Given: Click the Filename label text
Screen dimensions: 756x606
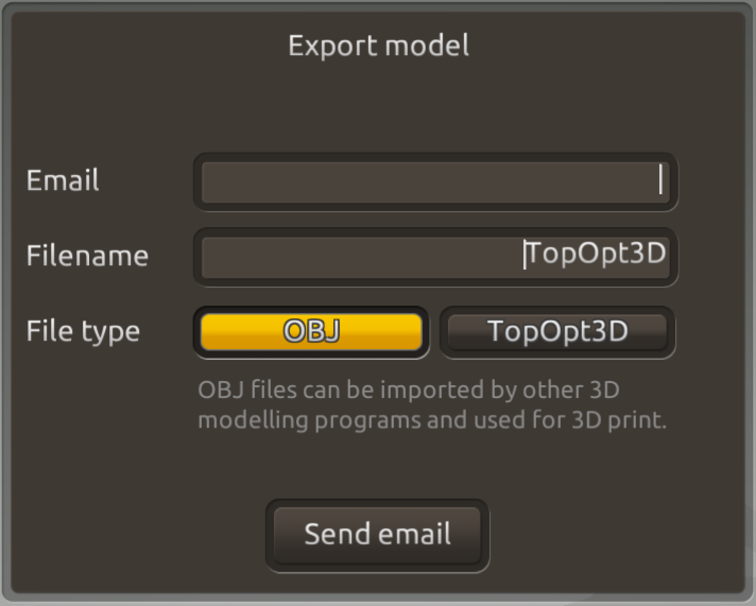Looking at the screenshot, I should click(x=87, y=255).
